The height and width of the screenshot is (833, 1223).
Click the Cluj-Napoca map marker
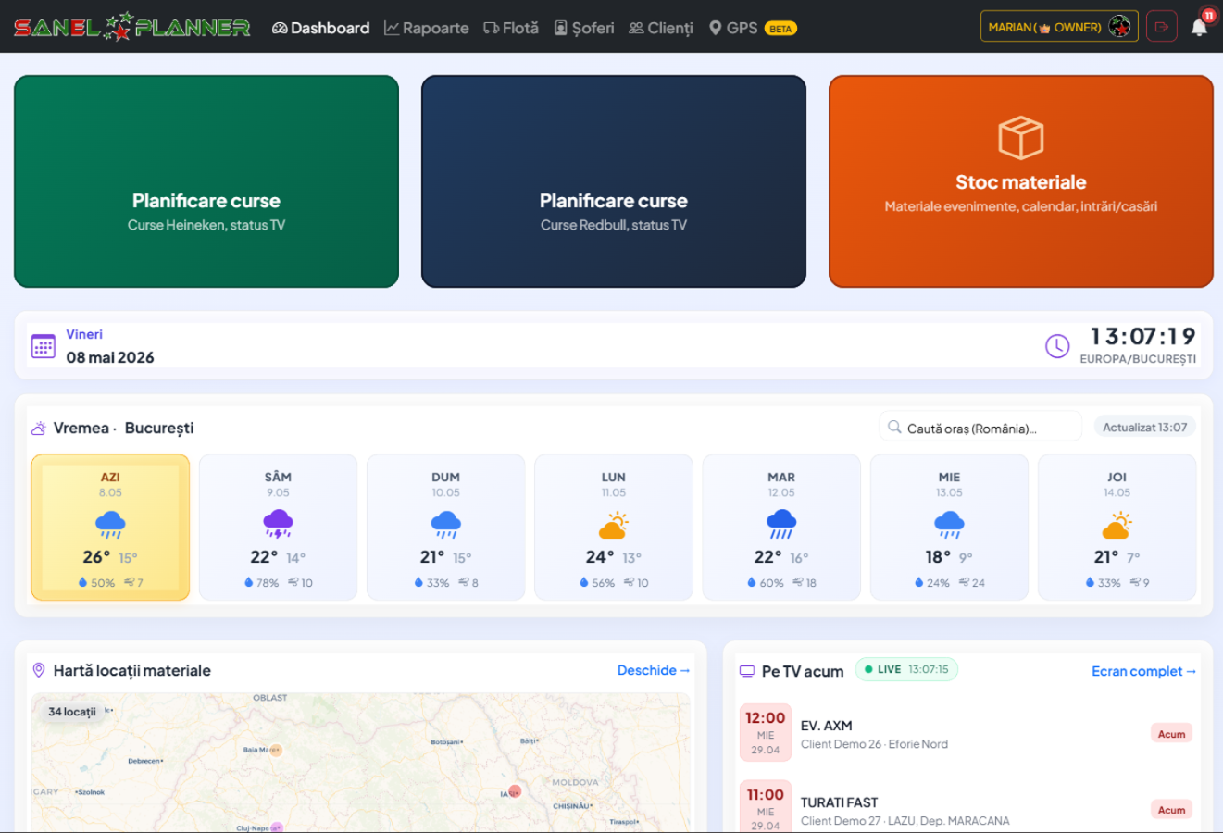pyautogui.click(x=276, y=827)
